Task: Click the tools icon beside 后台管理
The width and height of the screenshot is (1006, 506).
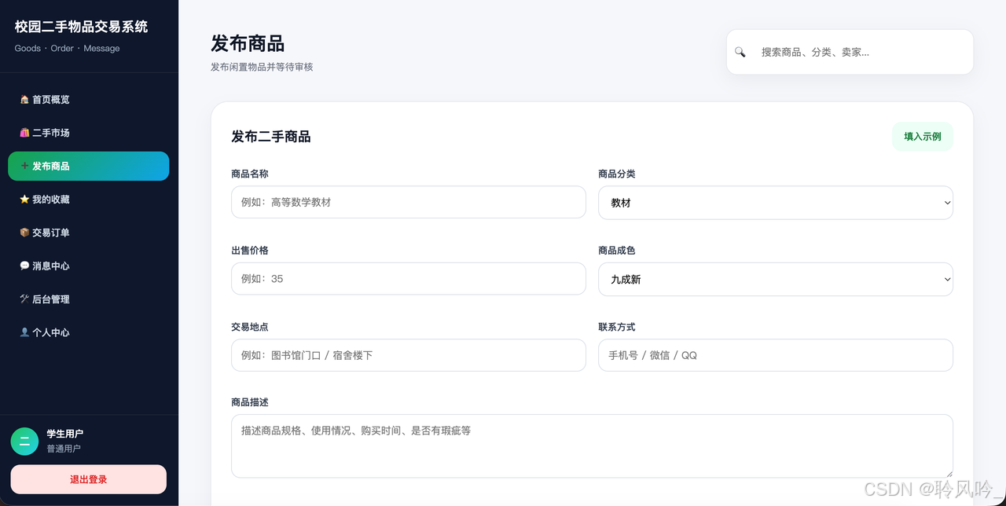Action: (24, 299)
